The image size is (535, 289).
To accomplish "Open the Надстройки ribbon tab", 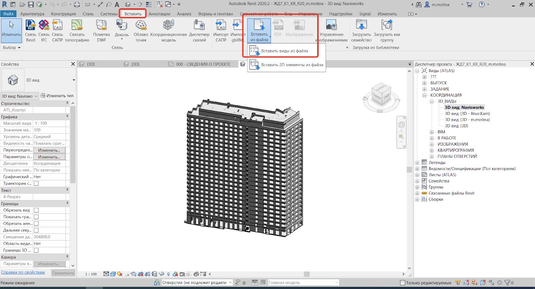I will coord(340,14).
